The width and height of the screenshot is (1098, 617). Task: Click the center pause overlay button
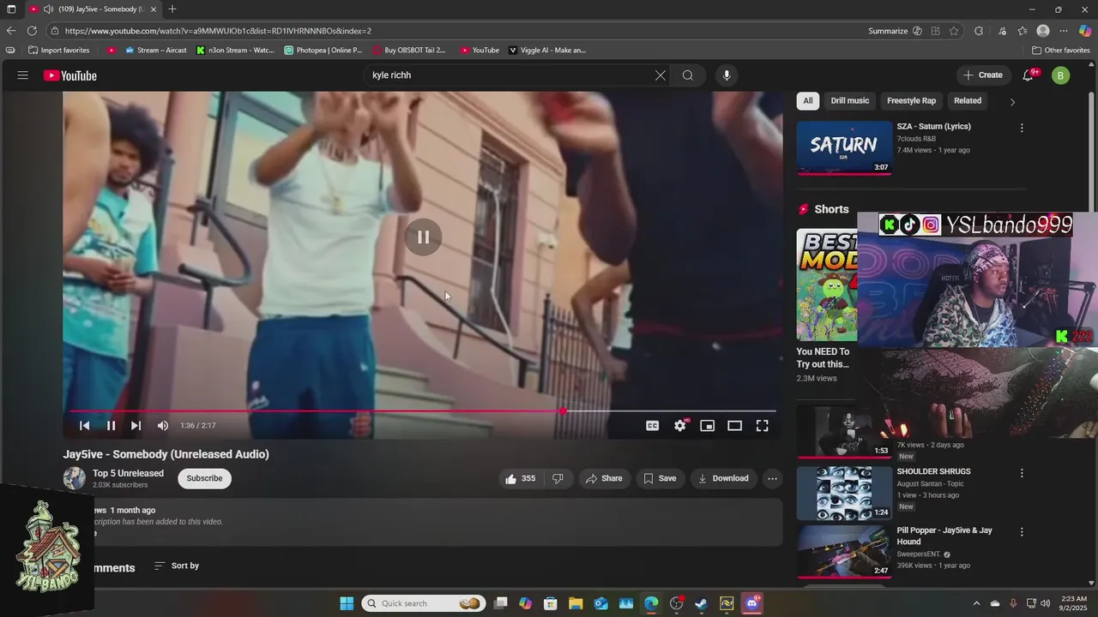424,237
